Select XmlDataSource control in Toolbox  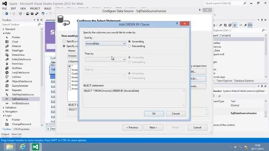(21, 104)
